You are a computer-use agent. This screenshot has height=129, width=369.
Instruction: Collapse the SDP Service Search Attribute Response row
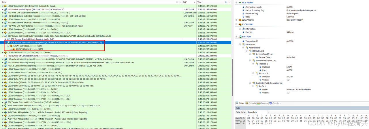pos(5,42)
